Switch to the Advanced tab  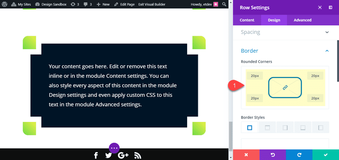302,20
